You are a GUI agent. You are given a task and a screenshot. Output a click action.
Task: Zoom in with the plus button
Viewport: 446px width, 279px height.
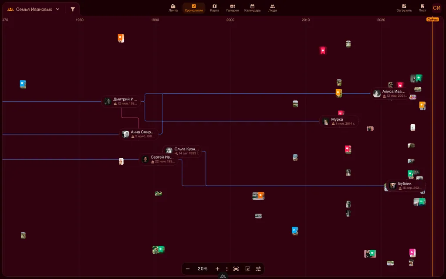(x=217, y=269)
